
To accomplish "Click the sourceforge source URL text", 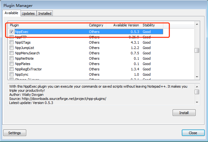I will point(64,99).
